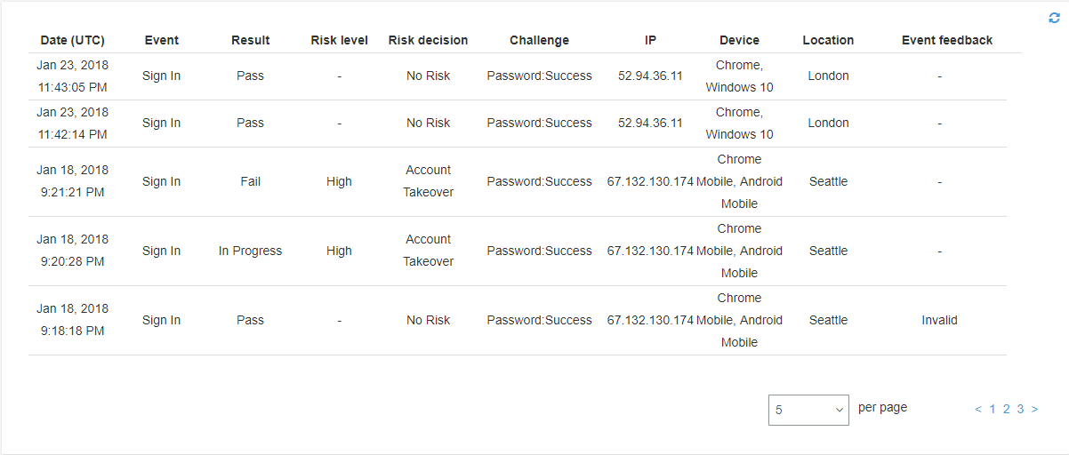Click the Location column header
Image resolution: width=1069 pixels, height=455 pixels.
828,40
